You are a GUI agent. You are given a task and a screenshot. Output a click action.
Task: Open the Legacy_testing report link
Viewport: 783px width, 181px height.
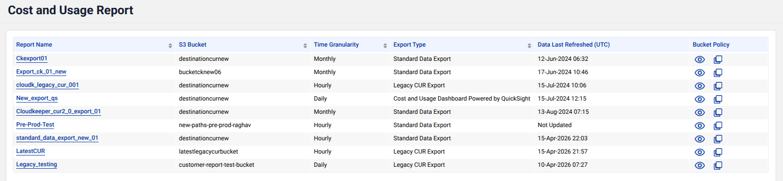coord(37,164)
